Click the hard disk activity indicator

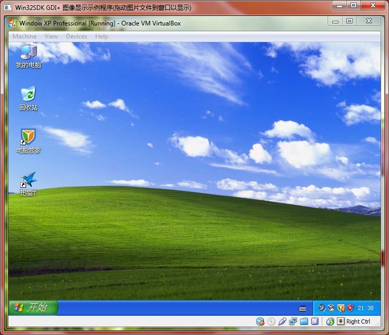coord(260,321)
